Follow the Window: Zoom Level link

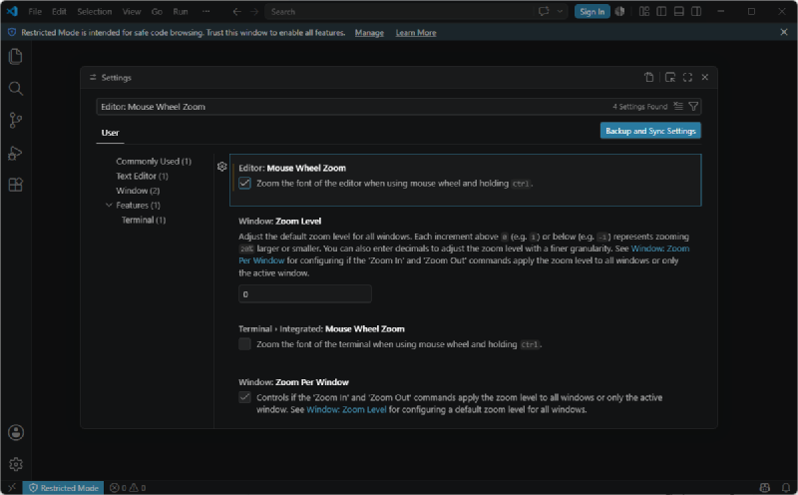(346, 409)
